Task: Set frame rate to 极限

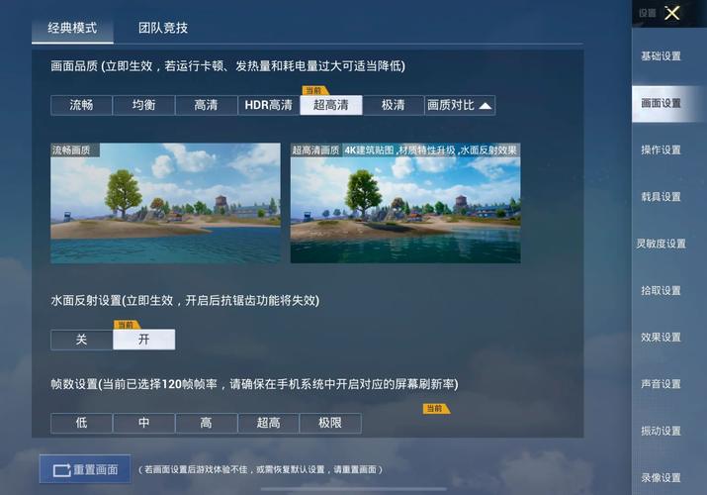Action: [330, 424]
